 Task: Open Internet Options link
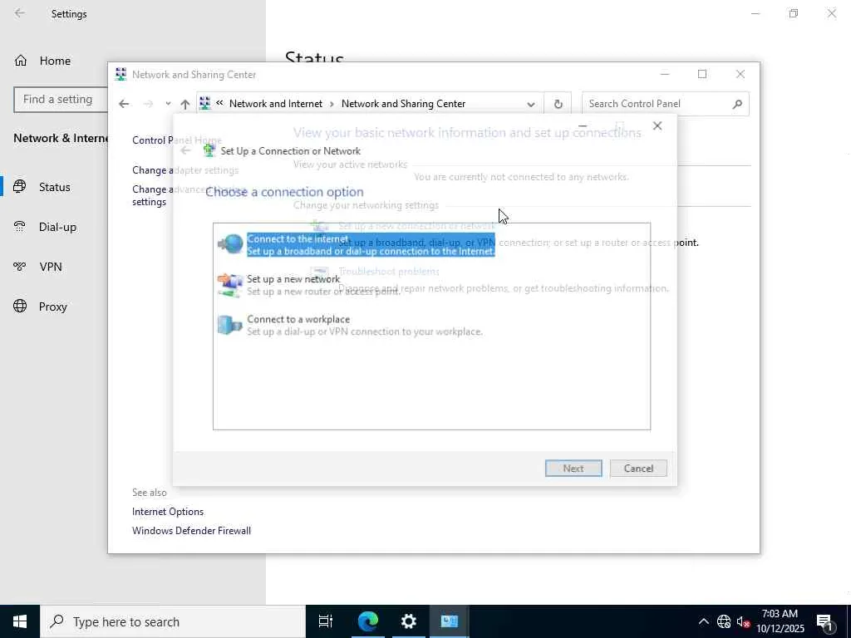coord(168,512)
